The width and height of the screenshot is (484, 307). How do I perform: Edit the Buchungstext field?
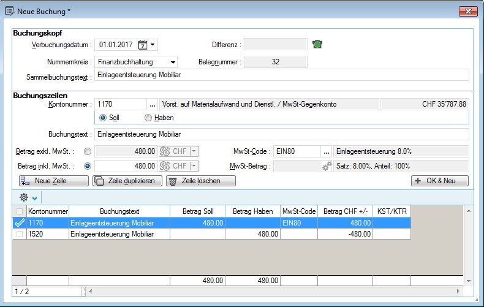point(281,134)
